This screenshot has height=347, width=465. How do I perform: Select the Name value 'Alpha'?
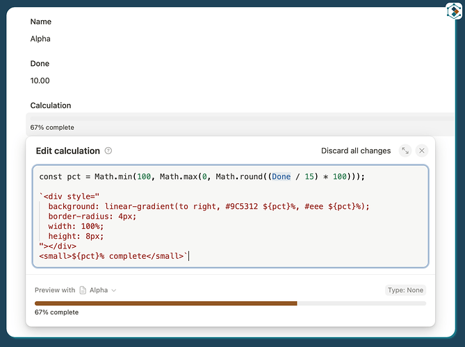click(x=40, y=39)
